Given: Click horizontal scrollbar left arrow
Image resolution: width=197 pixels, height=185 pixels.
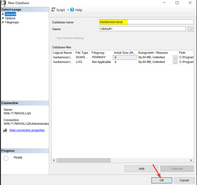Looking at the screenshot, I should (54, 160).
